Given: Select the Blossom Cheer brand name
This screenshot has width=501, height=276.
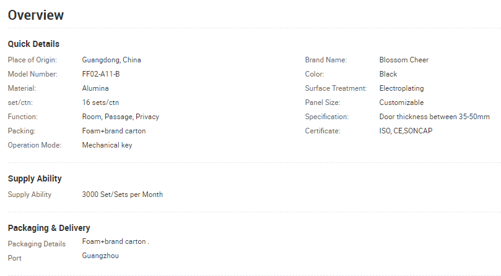Looking at the screenshot, I should point(404,60).
